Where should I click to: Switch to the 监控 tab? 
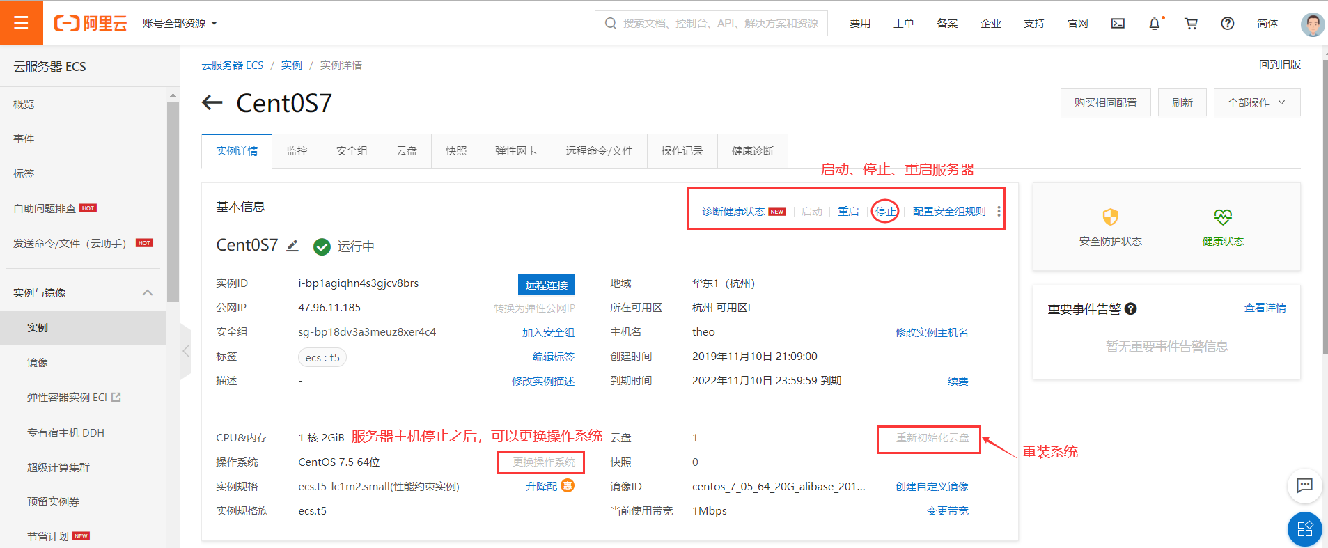pyautogui.click(x=297, y=151)
